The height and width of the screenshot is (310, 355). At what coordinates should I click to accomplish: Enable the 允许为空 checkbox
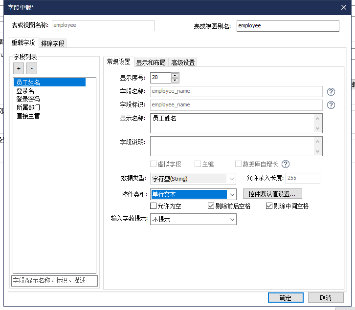pyautogui.click(x=154, y=206)
